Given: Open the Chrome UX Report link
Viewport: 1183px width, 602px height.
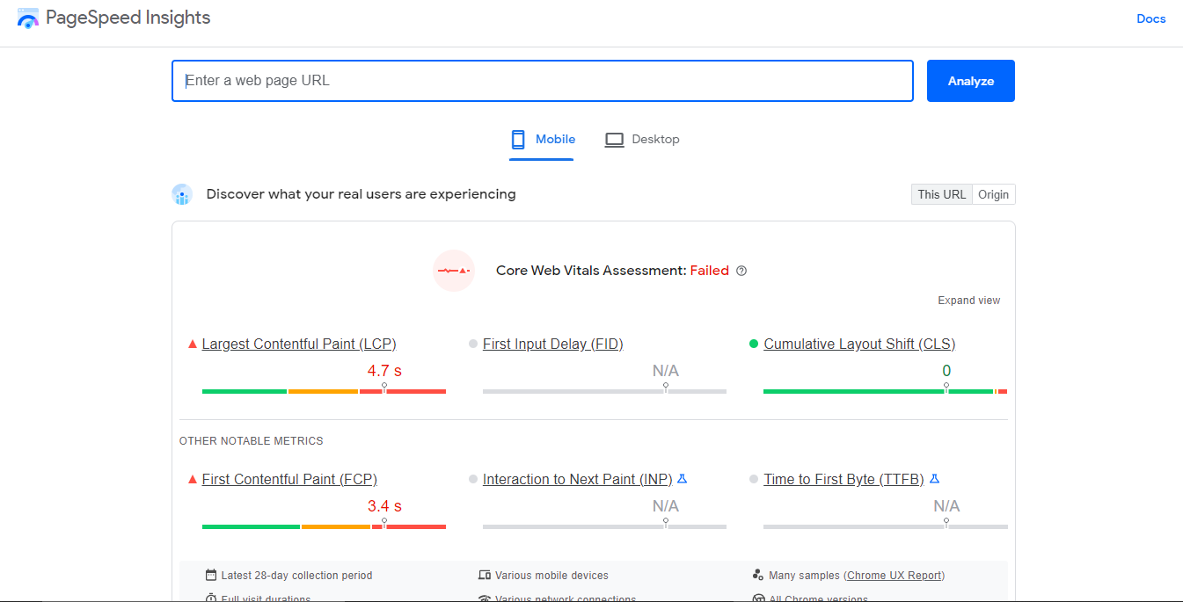Looking at the screenshot, I should tap(895, 576).
